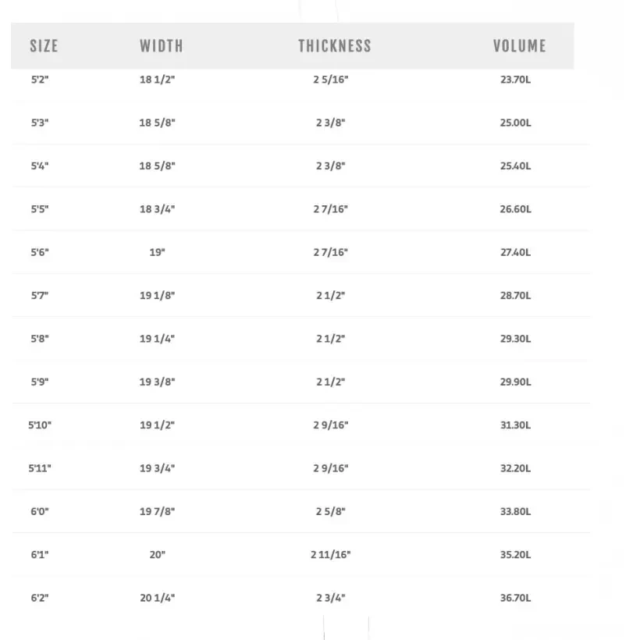Select the 2 11/16" thickness cell
The image size is (640, 640).
tap(331, 555)
